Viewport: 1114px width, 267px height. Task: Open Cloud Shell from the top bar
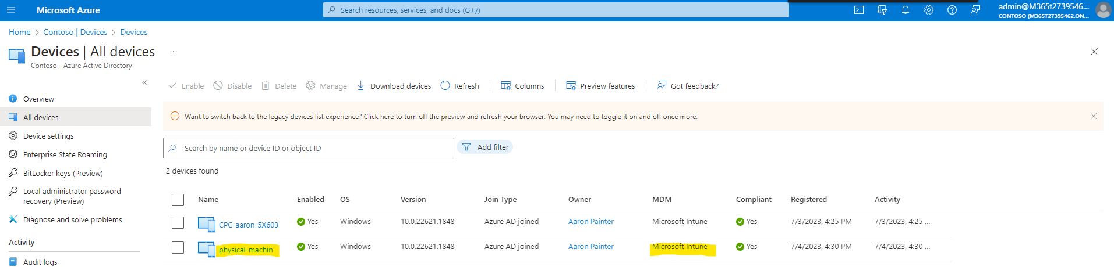859,10
